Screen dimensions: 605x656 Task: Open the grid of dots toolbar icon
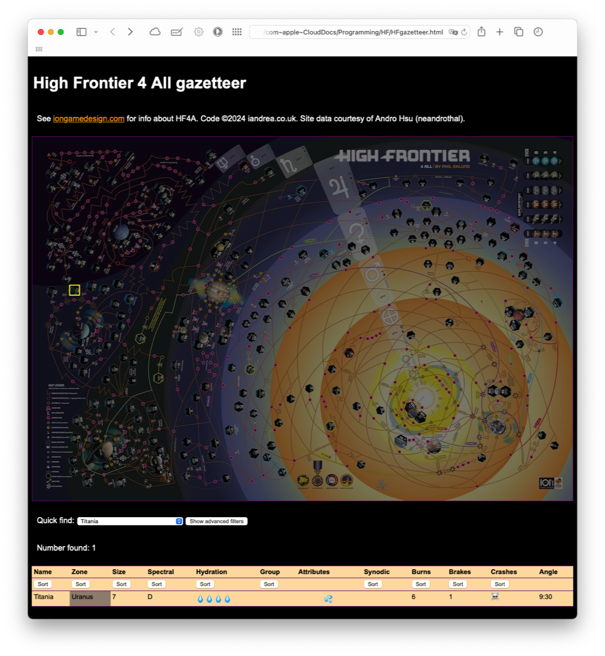coord(237,32)
